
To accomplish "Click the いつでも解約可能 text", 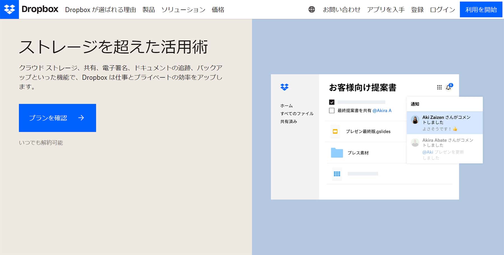I will [x=41, y=143].
